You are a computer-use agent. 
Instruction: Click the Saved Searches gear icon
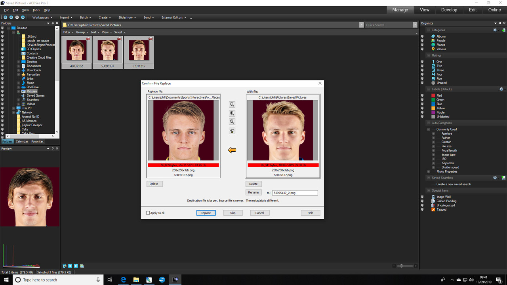495,178
